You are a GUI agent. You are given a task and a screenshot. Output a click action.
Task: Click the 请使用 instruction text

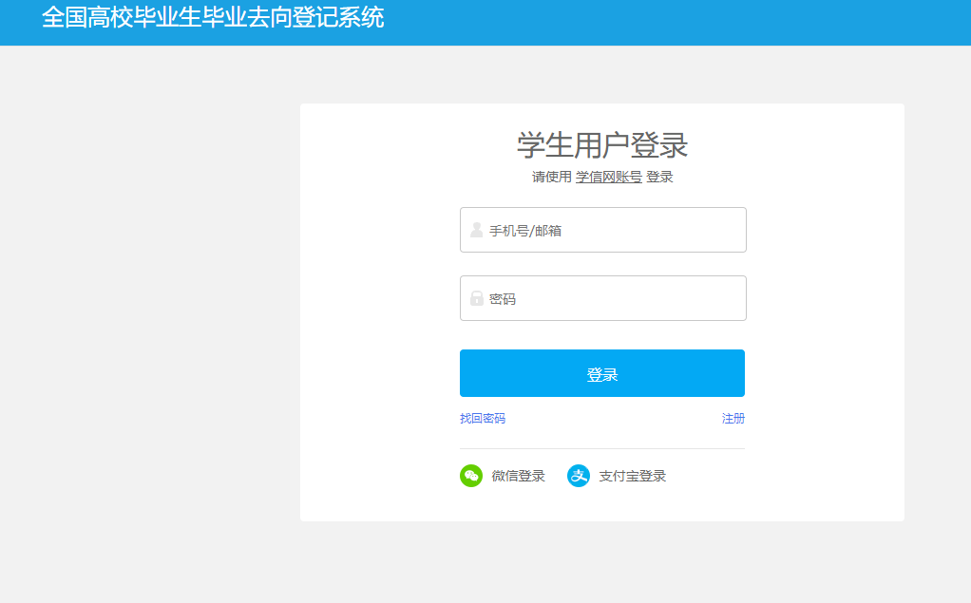pos(552,178)
